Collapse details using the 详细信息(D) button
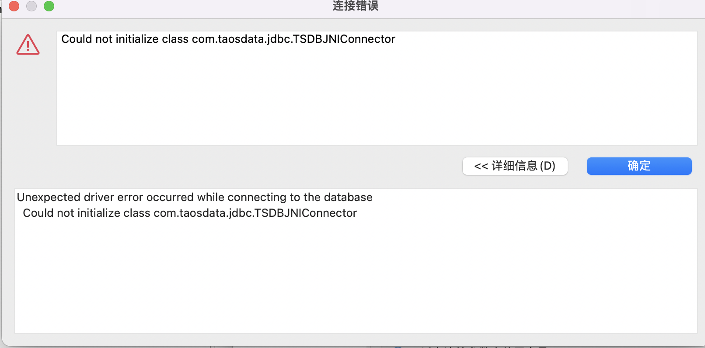705x348 pixels. pos(515,166)
